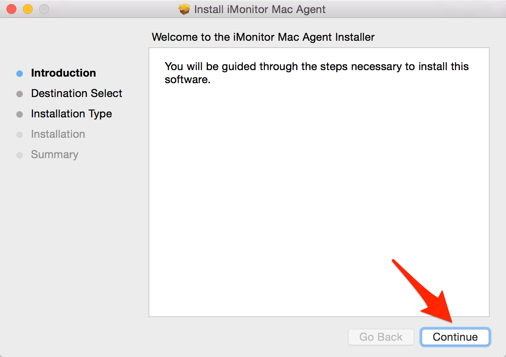Click the bullet beside Installation Type
The height and width of the screenshot is (357, 506).
[20, 115]
